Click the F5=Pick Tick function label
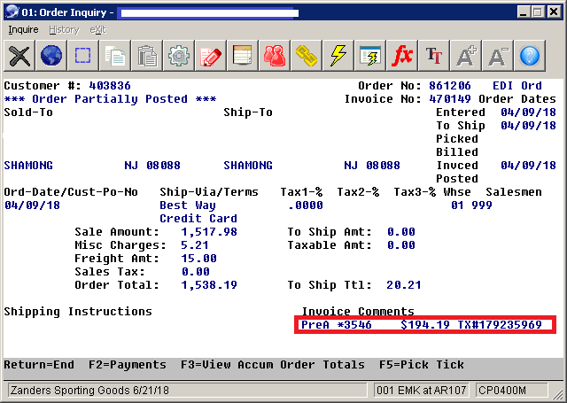 [422, 364]
